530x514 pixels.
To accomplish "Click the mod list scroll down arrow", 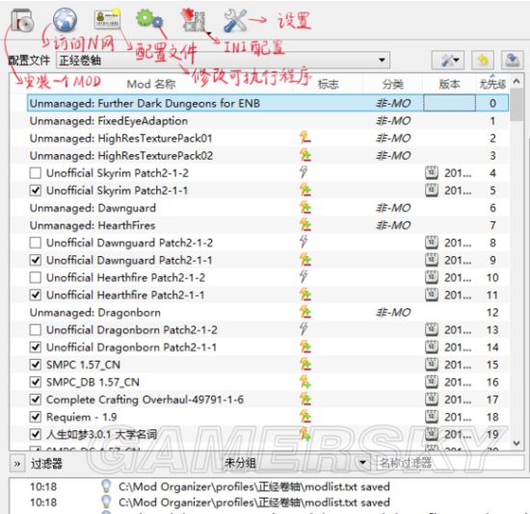I will (x=517, y=443).
